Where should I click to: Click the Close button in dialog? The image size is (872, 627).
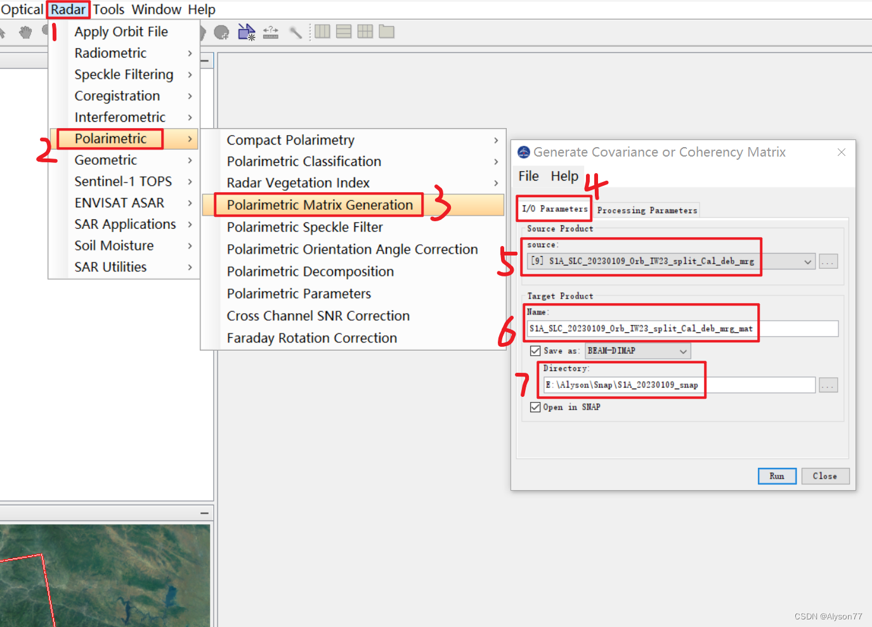(825, 476)
